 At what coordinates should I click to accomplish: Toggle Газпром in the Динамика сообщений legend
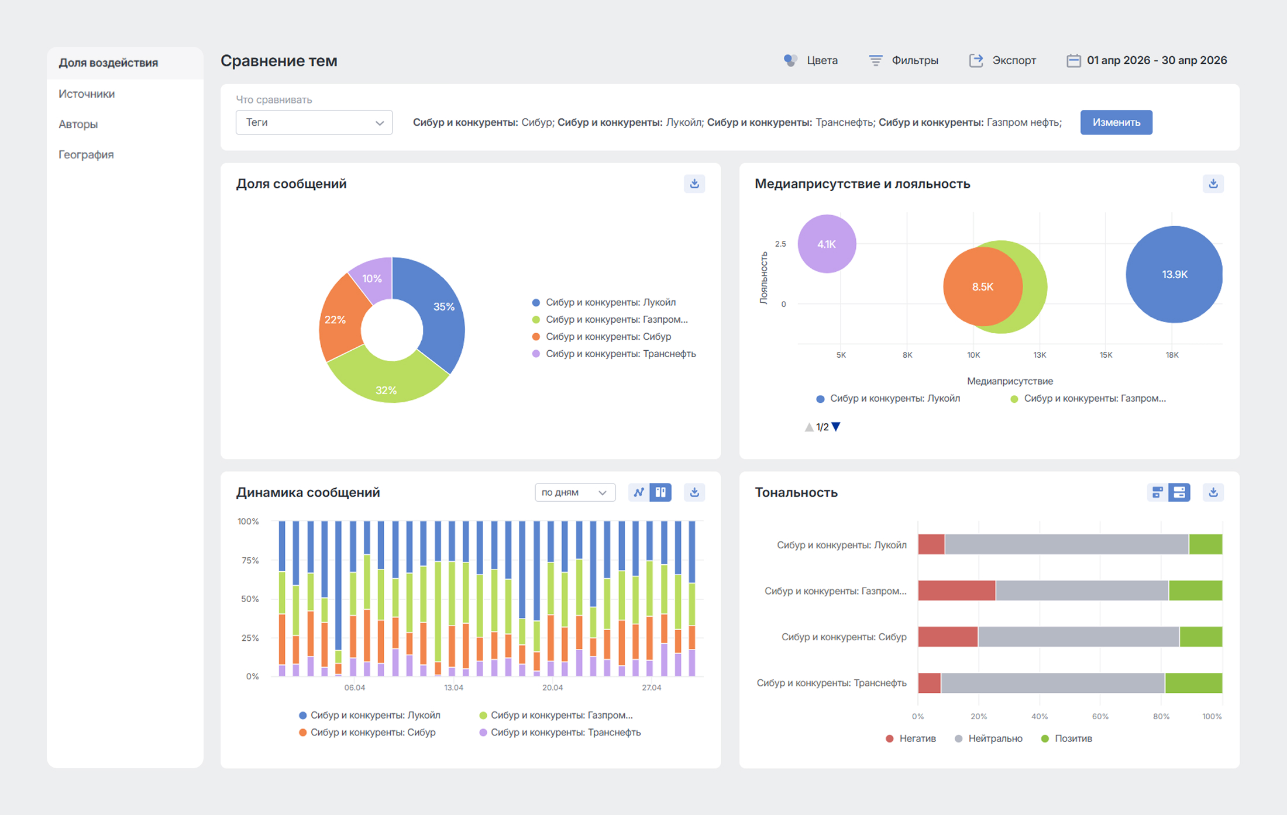(x=556, y=715)
